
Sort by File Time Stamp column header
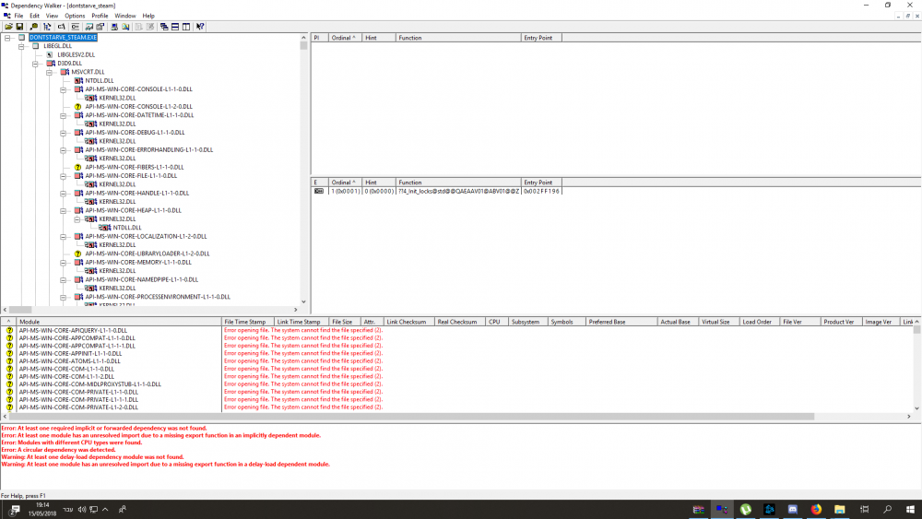coord(247,322)
